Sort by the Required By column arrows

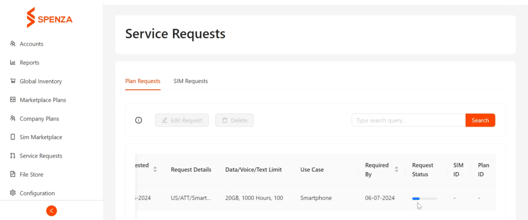(x=397, y=169)
